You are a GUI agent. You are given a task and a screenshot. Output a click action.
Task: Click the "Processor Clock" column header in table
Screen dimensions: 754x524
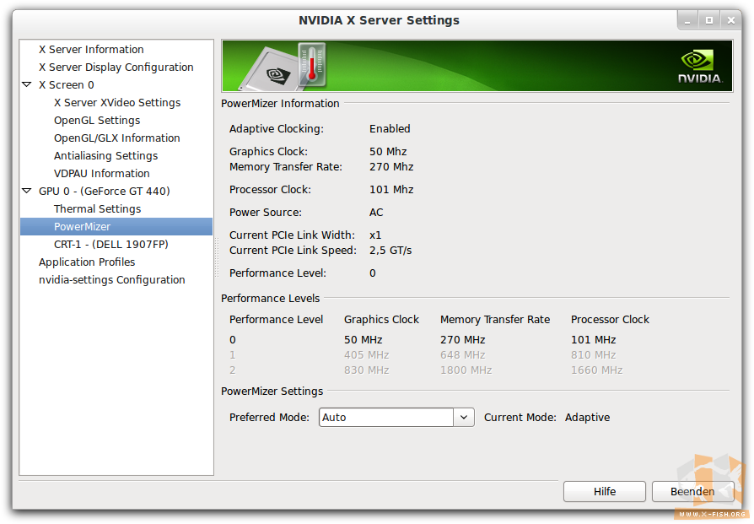click(611, 320)
